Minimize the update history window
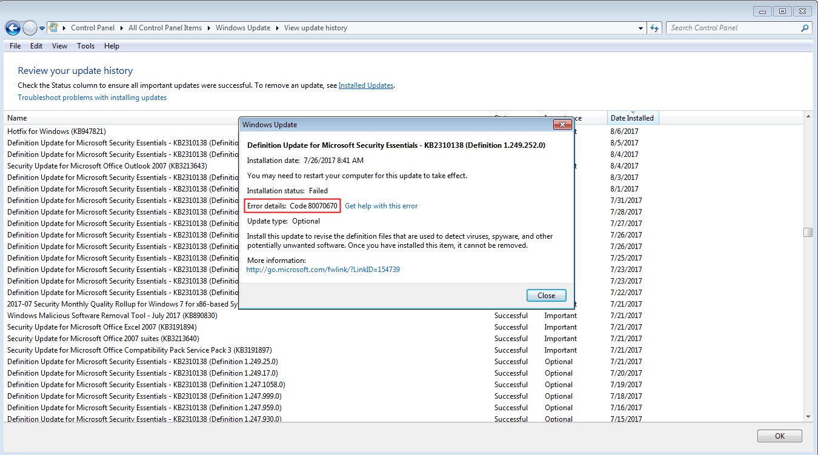This screenshot has width=818, height=455. click(763, 11)
